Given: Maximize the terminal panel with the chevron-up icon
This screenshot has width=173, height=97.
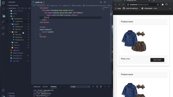Looking at the screenshot, I should [x=105, y=87].
